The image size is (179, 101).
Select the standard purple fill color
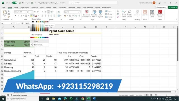pos(48,38)
